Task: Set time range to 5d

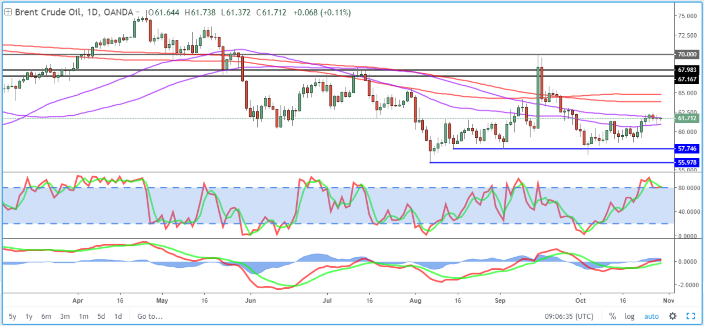Action: (x=101, y=316)
